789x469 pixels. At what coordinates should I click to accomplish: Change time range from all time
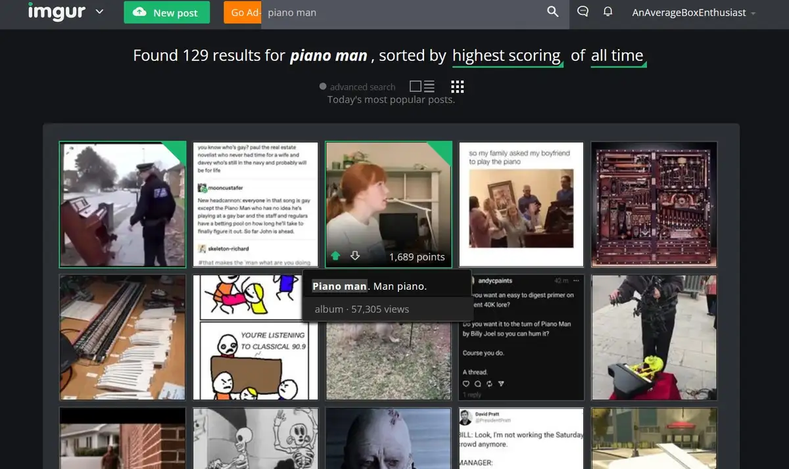pyautogui.click(x=618, y=56)
